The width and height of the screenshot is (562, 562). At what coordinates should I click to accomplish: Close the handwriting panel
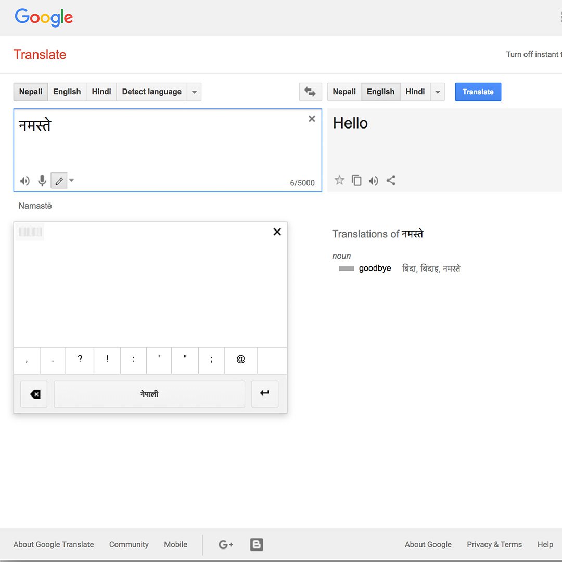(x=277, y=232)
